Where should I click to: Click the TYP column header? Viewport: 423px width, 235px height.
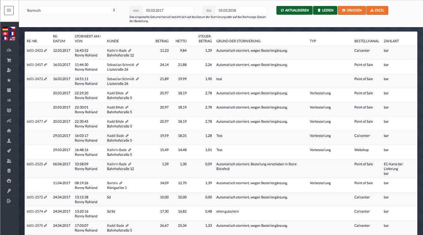pyautogui.click(x=313, y=41)
